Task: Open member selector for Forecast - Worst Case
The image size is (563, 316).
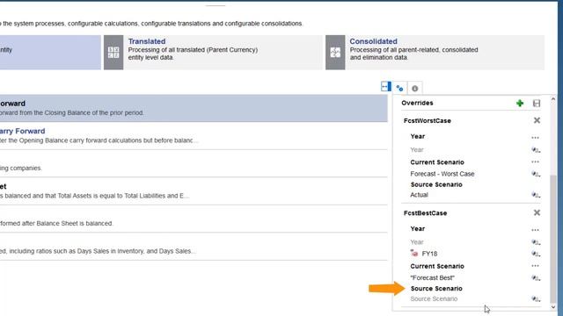Action: (536, 174)
